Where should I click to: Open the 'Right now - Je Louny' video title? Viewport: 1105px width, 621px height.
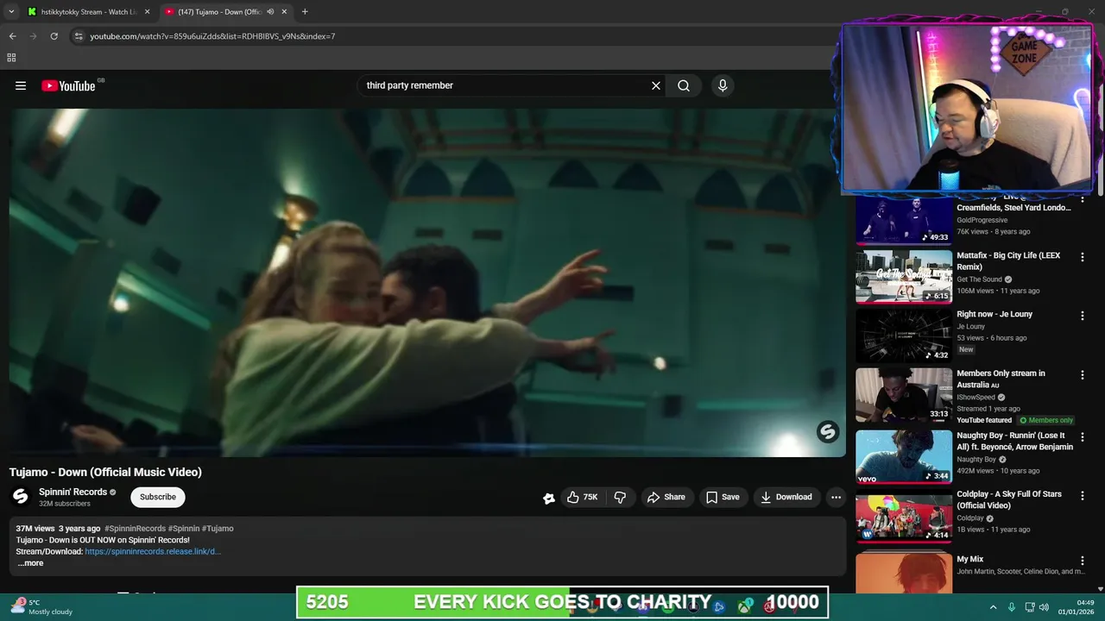pos(994,314)
